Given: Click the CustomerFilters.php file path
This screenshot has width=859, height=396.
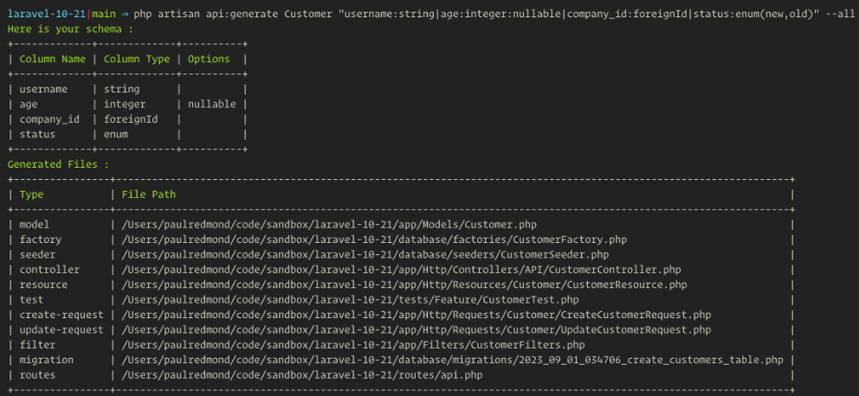Looking at the screenshot, I should 353,345.
